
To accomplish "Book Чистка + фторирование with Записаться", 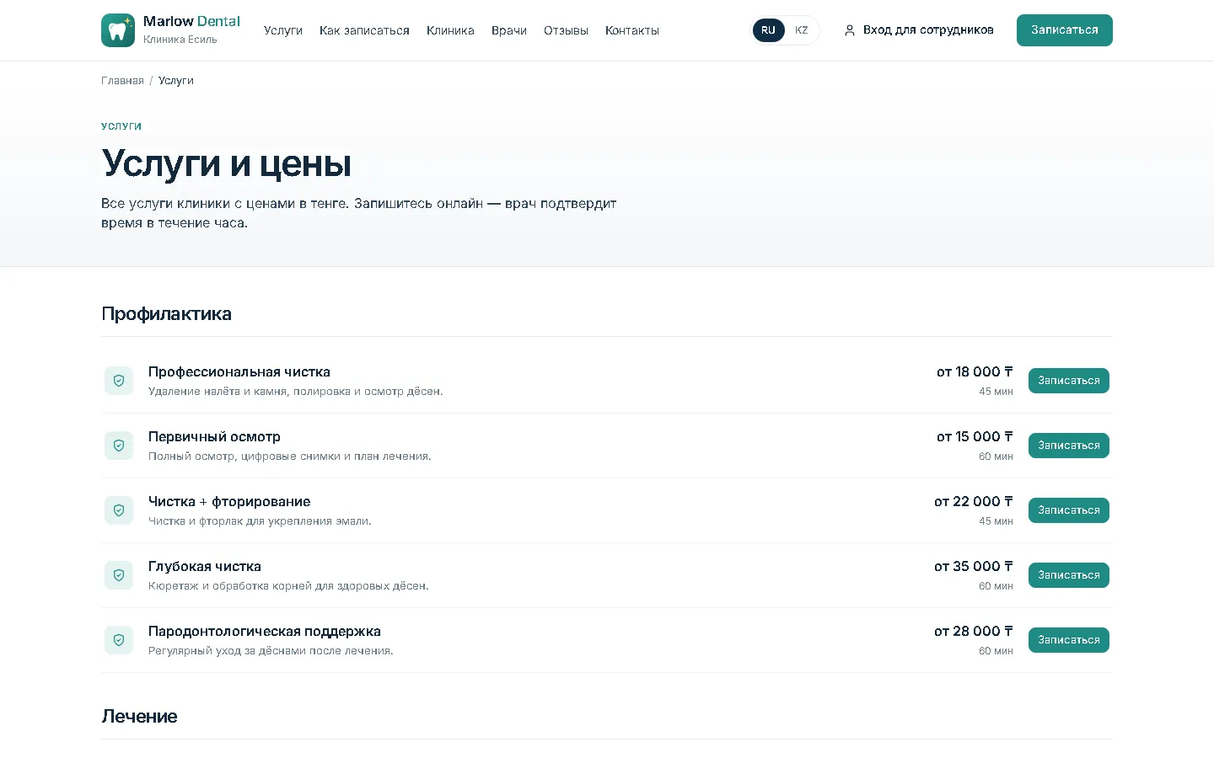I will coord(1069,510).
